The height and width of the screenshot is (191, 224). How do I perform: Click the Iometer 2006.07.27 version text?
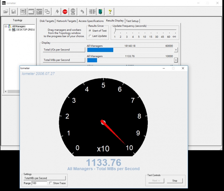coord(38,74)
